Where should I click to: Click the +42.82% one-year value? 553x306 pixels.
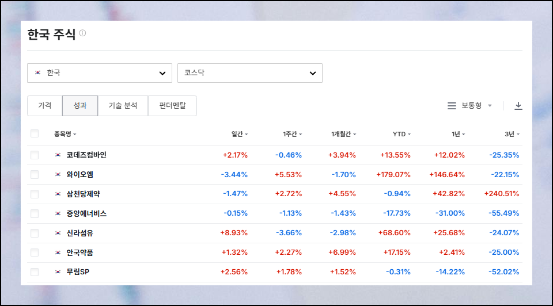(449, 194)
